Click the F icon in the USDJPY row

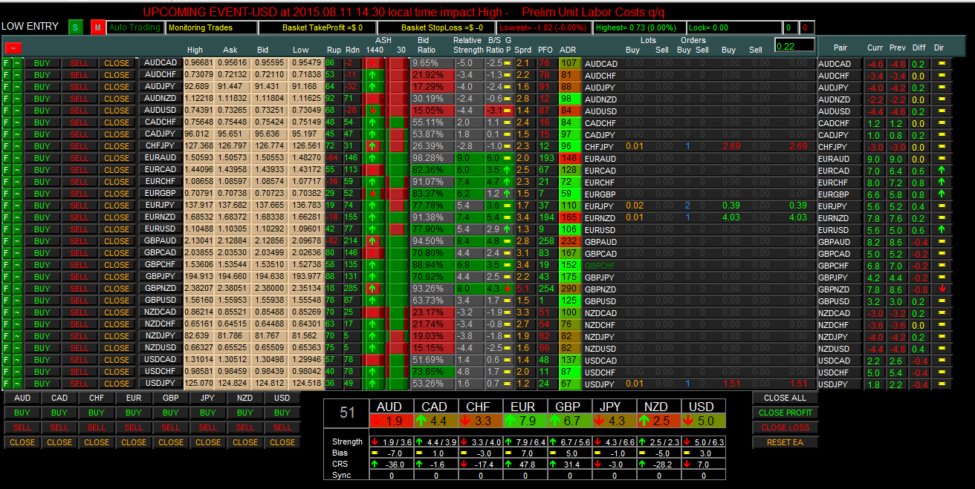click(6, 384)
